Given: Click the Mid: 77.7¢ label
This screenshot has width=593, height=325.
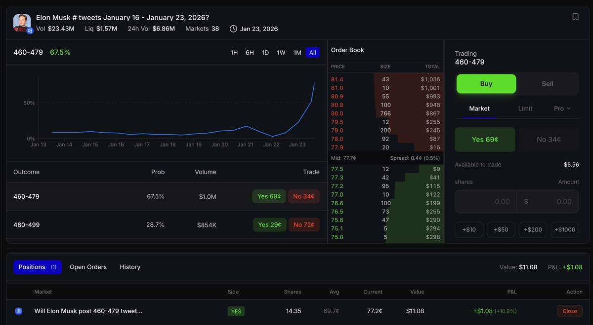Looking at the screenshot, I should pos(343,158).
